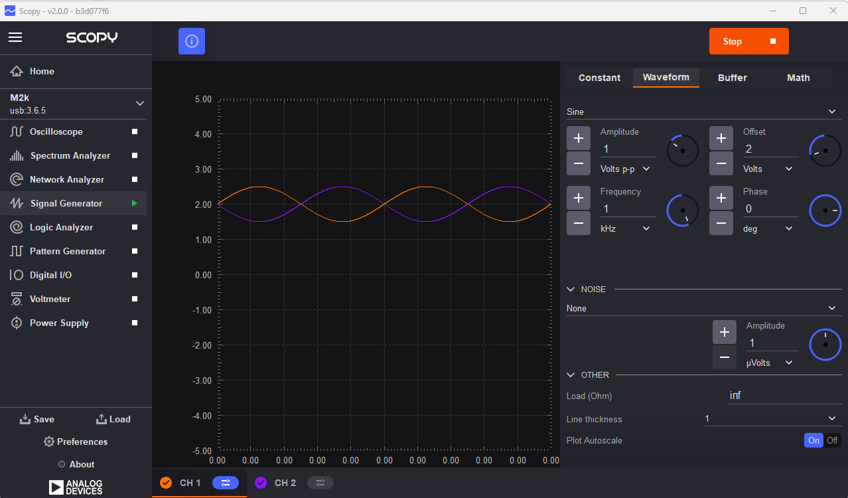848x498 pixels.
Task: Collapse the OTHER section
Action: (x=571, y=374)
